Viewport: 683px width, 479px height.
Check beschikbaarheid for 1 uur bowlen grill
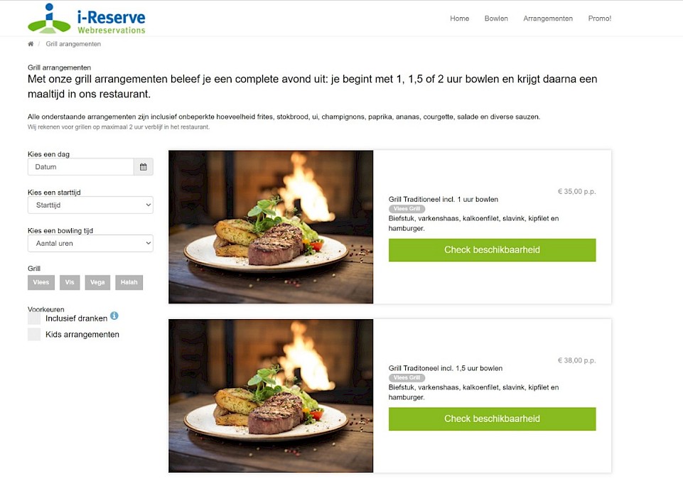point(493,250)
